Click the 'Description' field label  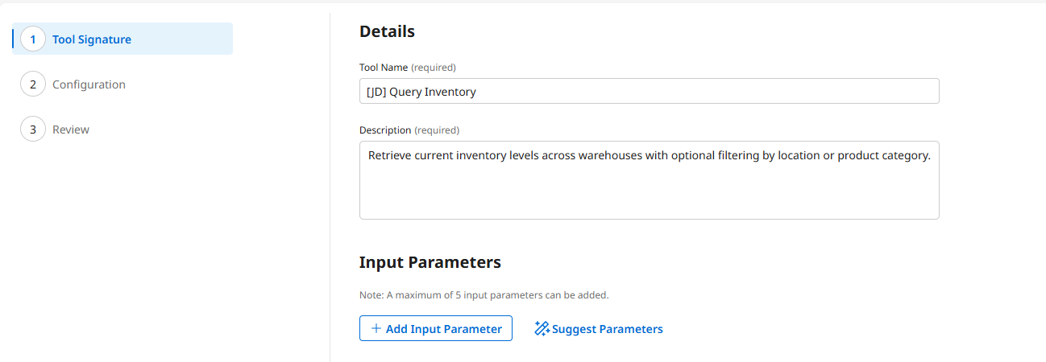tap(385, 130)
